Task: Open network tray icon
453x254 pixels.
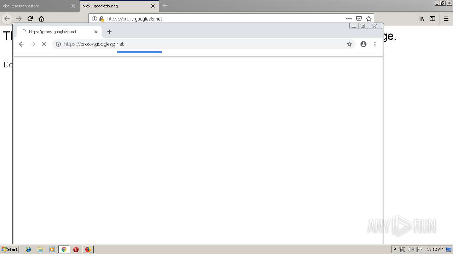Action: coord(402,249)
